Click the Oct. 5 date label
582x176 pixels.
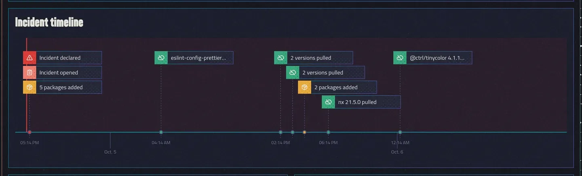pyautogui.click(x=110, y=152)
